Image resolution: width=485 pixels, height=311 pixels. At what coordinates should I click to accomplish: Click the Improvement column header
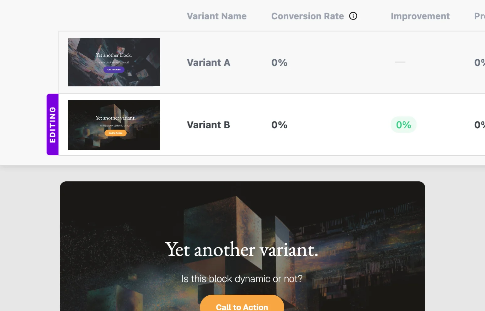coord(420,16)
